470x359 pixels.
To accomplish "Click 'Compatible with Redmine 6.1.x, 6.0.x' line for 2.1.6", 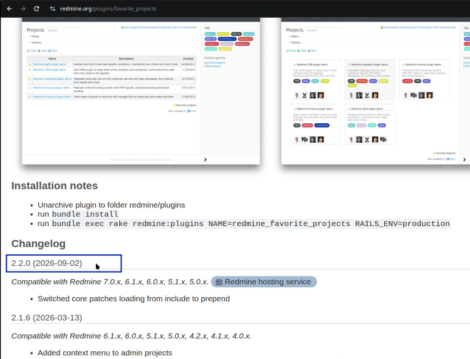I will click(x=131, y=336).
